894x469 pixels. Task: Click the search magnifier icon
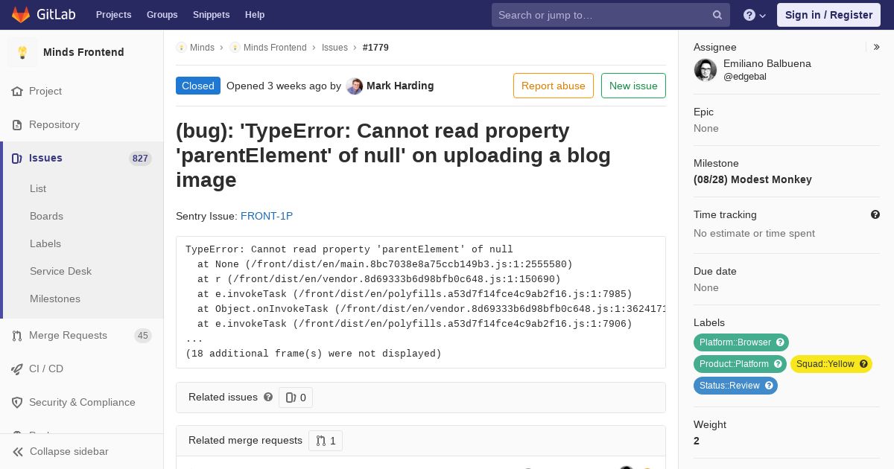717,15
